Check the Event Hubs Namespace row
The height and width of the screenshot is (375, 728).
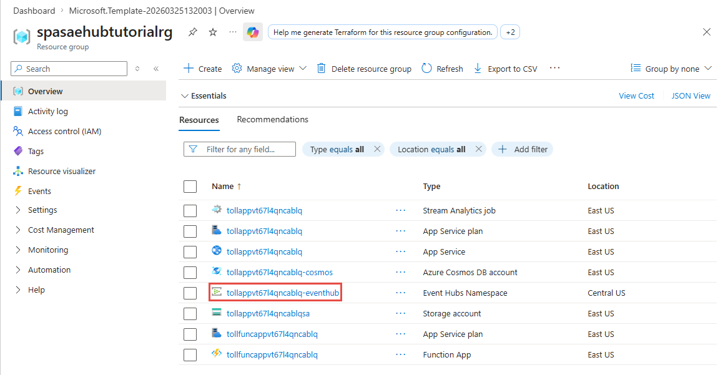pos(190,293)
